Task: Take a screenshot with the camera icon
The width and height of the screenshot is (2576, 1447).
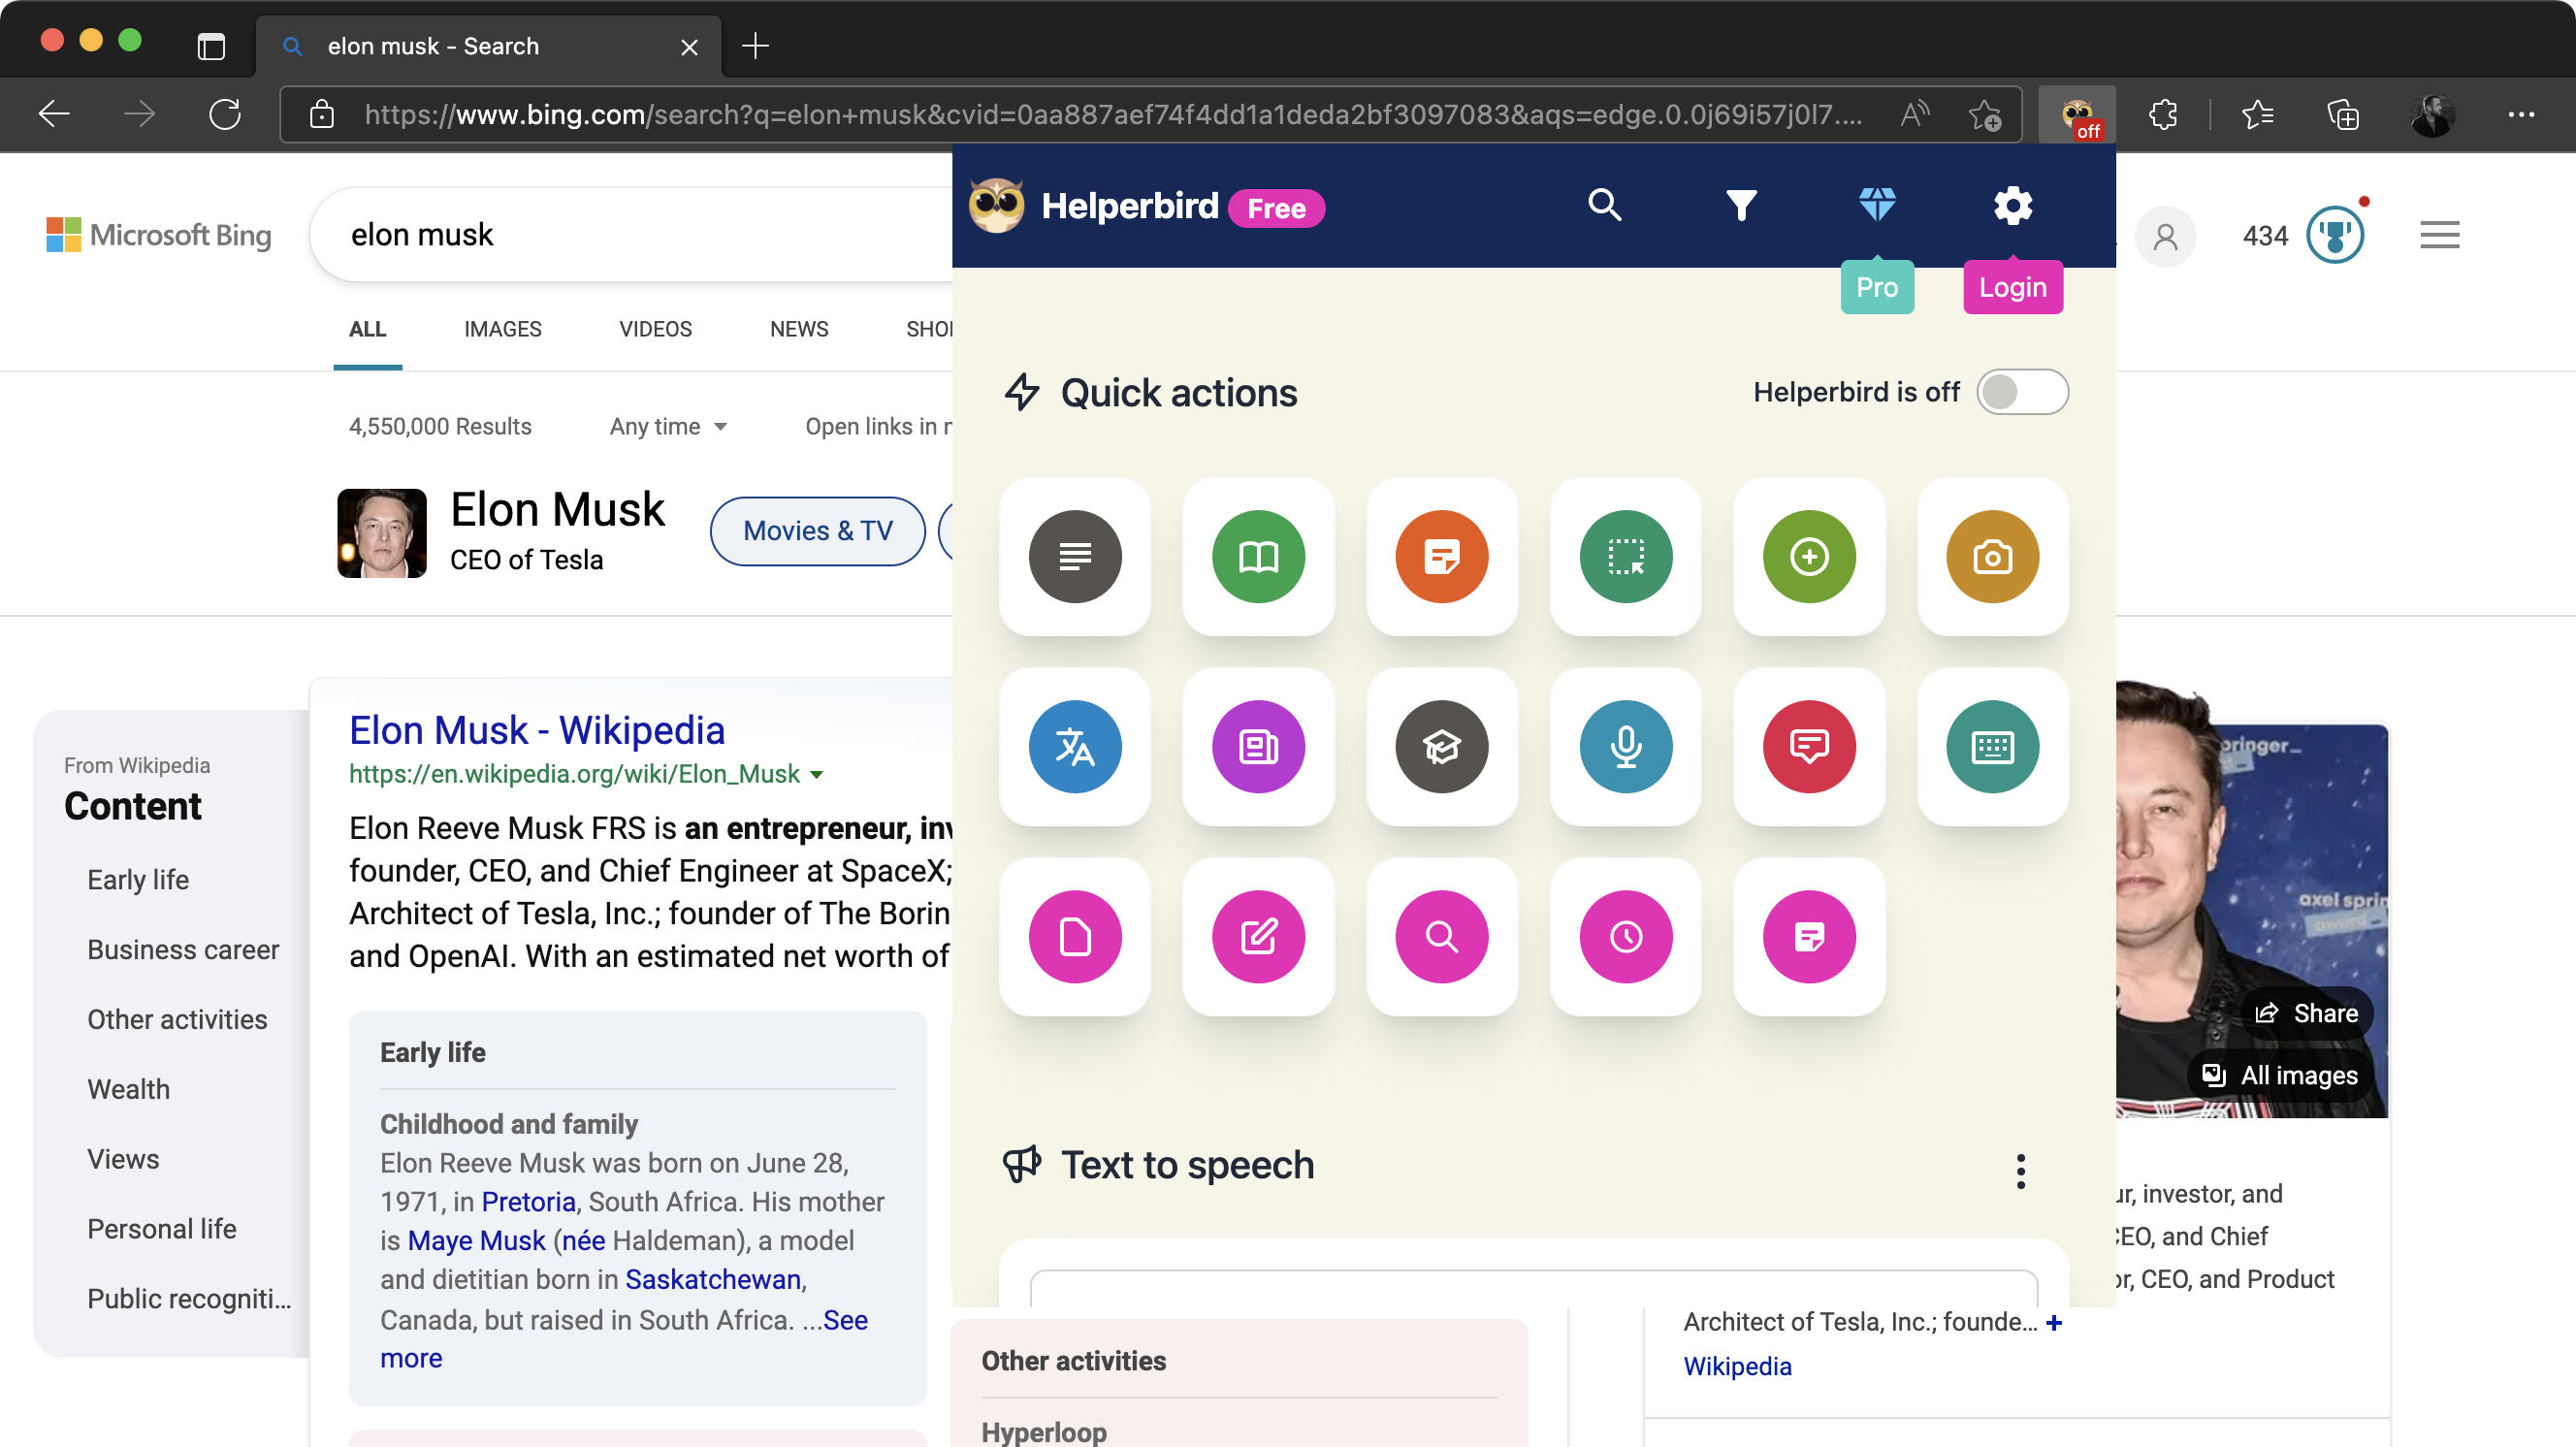Action: (1992, 556)
